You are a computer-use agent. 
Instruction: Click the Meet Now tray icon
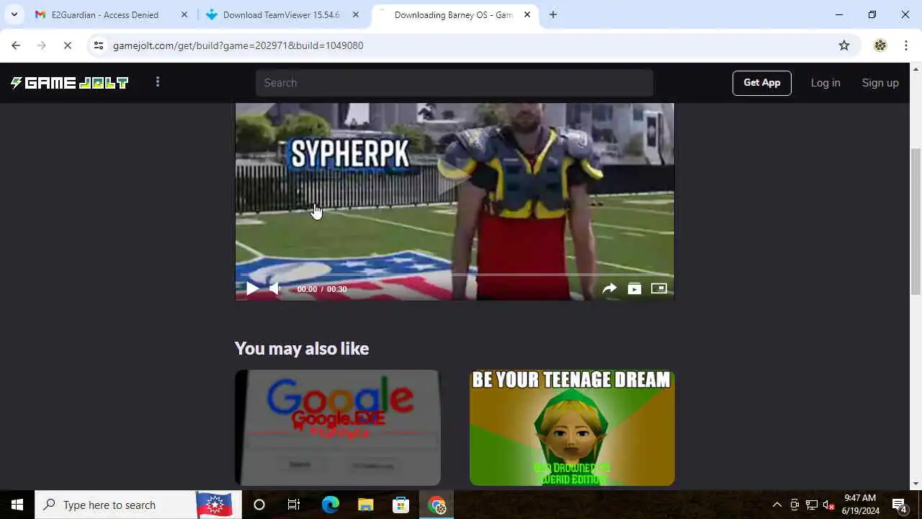tap(795, 505)
